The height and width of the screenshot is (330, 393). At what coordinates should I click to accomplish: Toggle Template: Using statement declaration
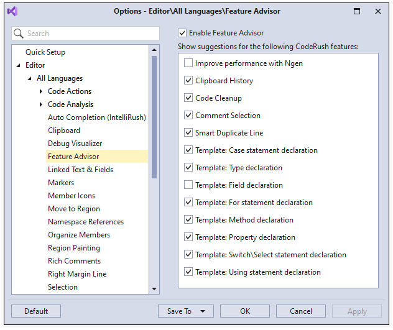pyautogui.click(x=188, y=272)
